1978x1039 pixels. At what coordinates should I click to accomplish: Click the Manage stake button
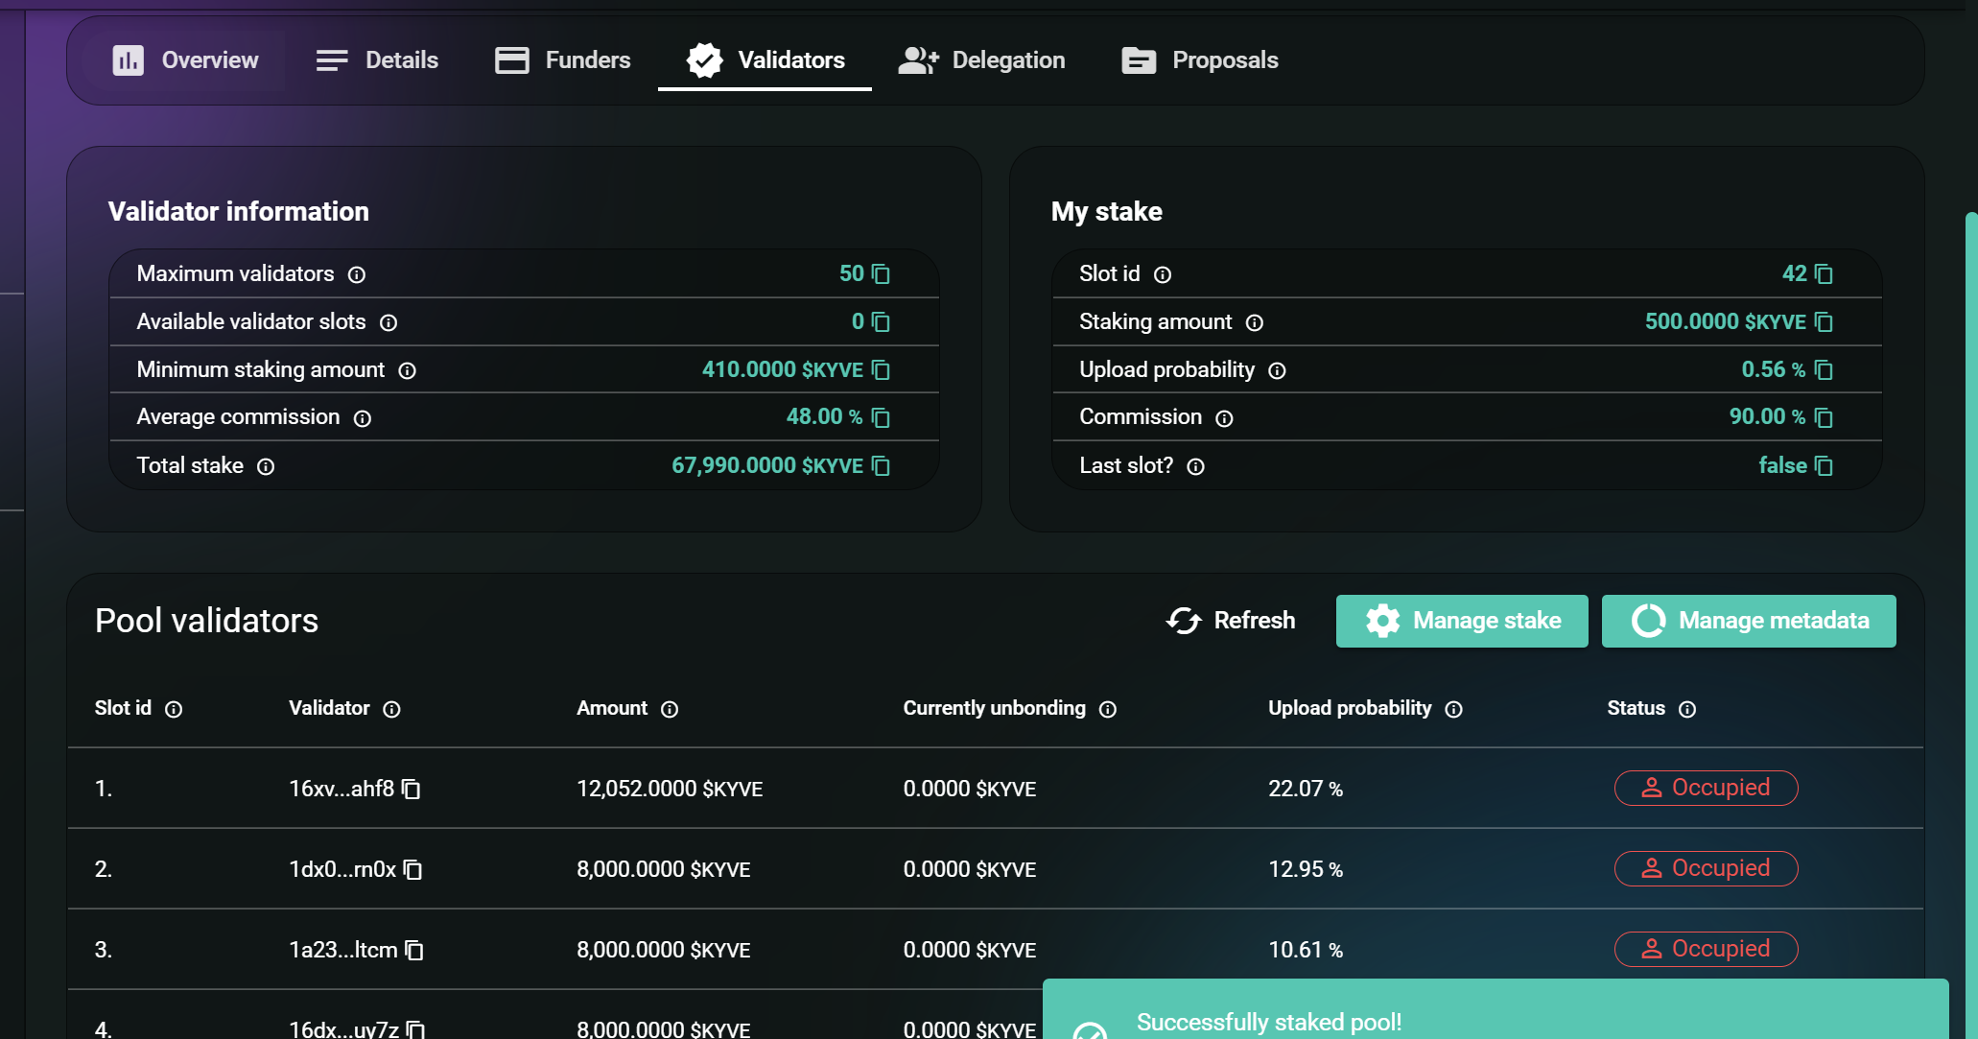pyautogui.click(x=1461, y=621)
